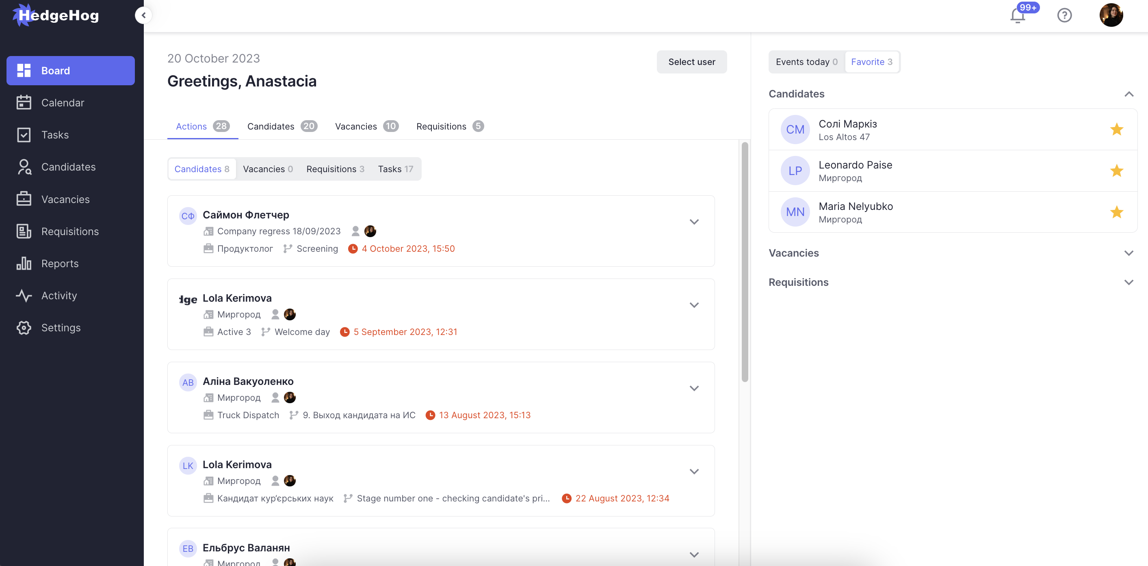Open Аліна Вакуоленко candidate name link
The height and width of the screenshot is (566, 1148).
(x=248, y=382)
